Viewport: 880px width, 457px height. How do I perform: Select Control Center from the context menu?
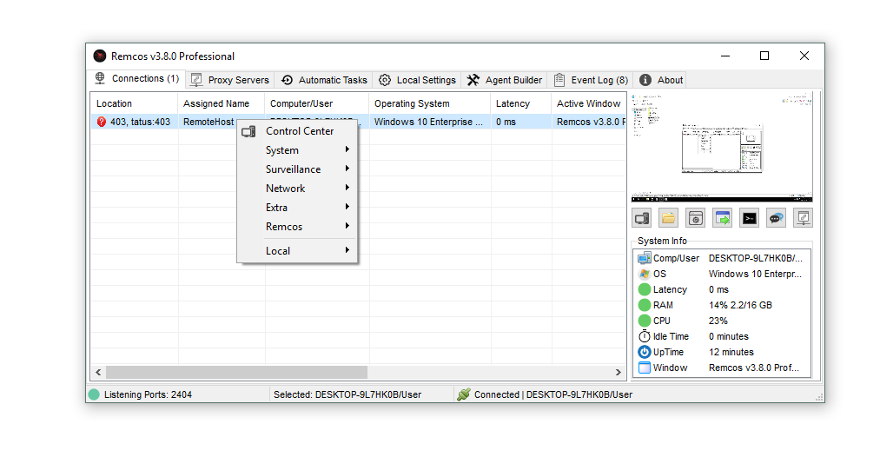[x=299, y=131]
